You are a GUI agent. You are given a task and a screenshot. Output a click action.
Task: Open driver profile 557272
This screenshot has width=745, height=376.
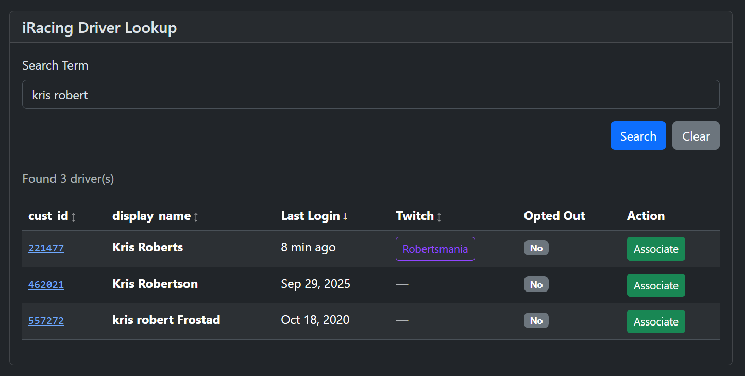(x=46, y=321)
